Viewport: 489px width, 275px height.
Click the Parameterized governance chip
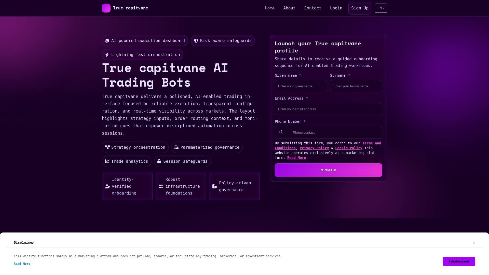[207, 147]
